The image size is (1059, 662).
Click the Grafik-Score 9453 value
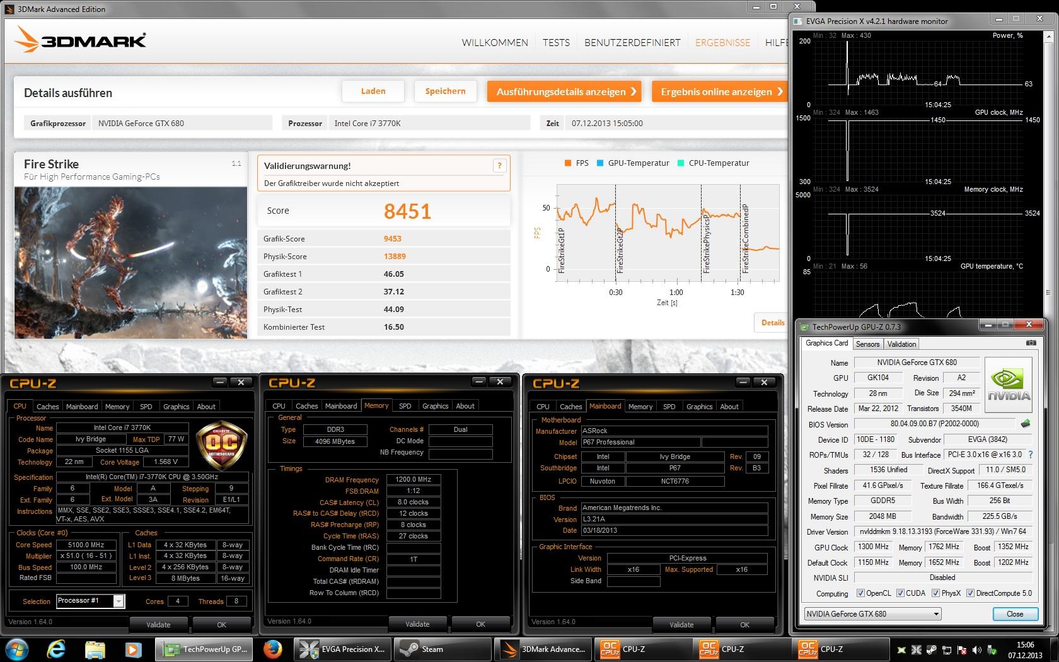[x=392, y=239]
